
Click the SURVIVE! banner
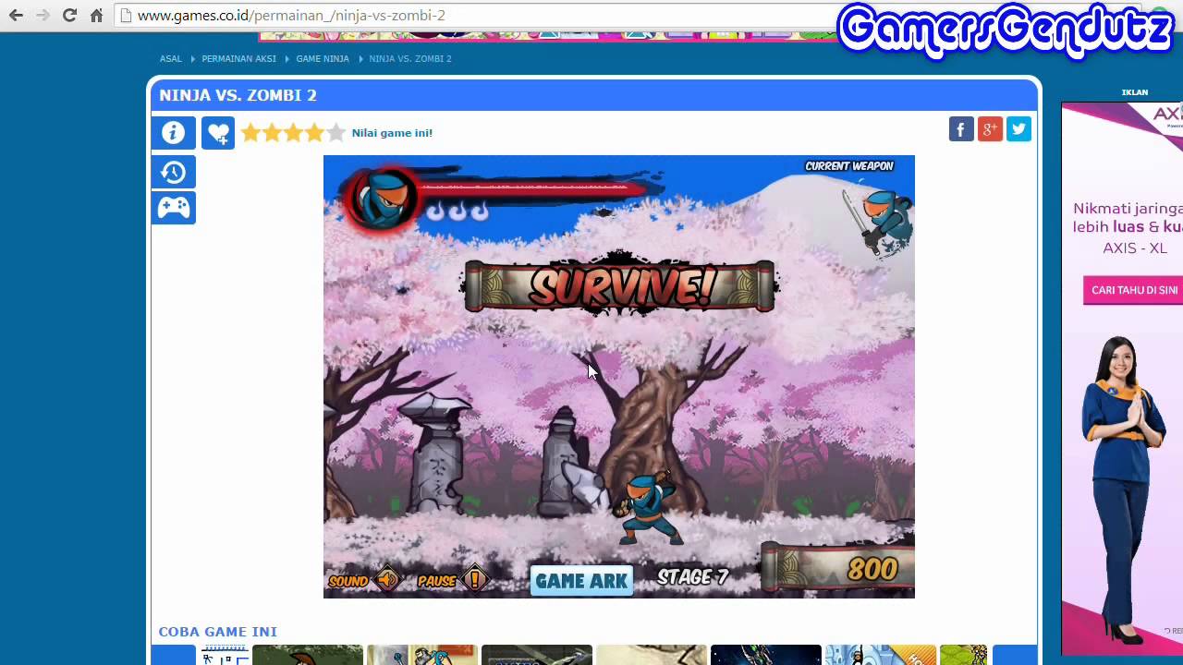click(x=619, y=287)
